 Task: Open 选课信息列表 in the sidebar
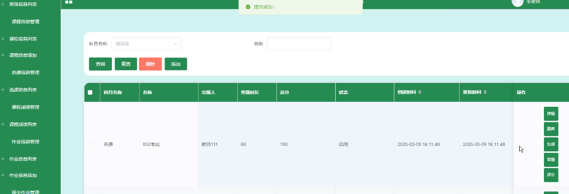[23, 90]
